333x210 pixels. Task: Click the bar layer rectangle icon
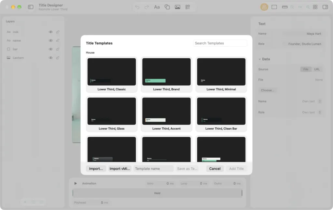tap(8, 49)
